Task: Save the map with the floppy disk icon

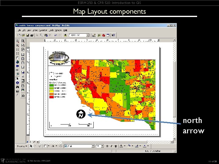Action: click(27, 35)
